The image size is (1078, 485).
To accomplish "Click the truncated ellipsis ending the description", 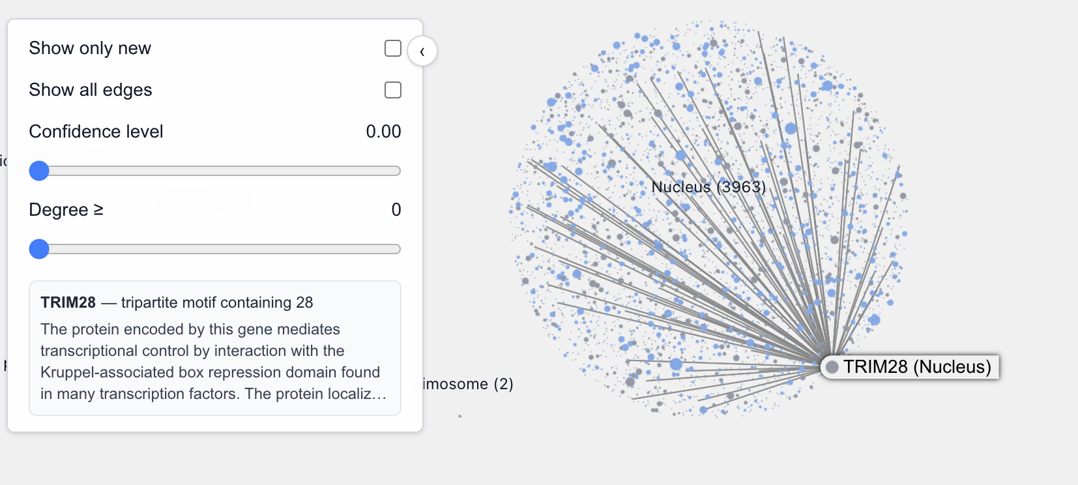I will [379, 394].
